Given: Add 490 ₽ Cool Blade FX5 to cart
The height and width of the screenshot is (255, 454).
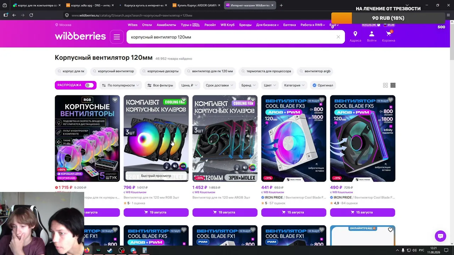Looking at the screenshot, I should (x=362, y=212).
